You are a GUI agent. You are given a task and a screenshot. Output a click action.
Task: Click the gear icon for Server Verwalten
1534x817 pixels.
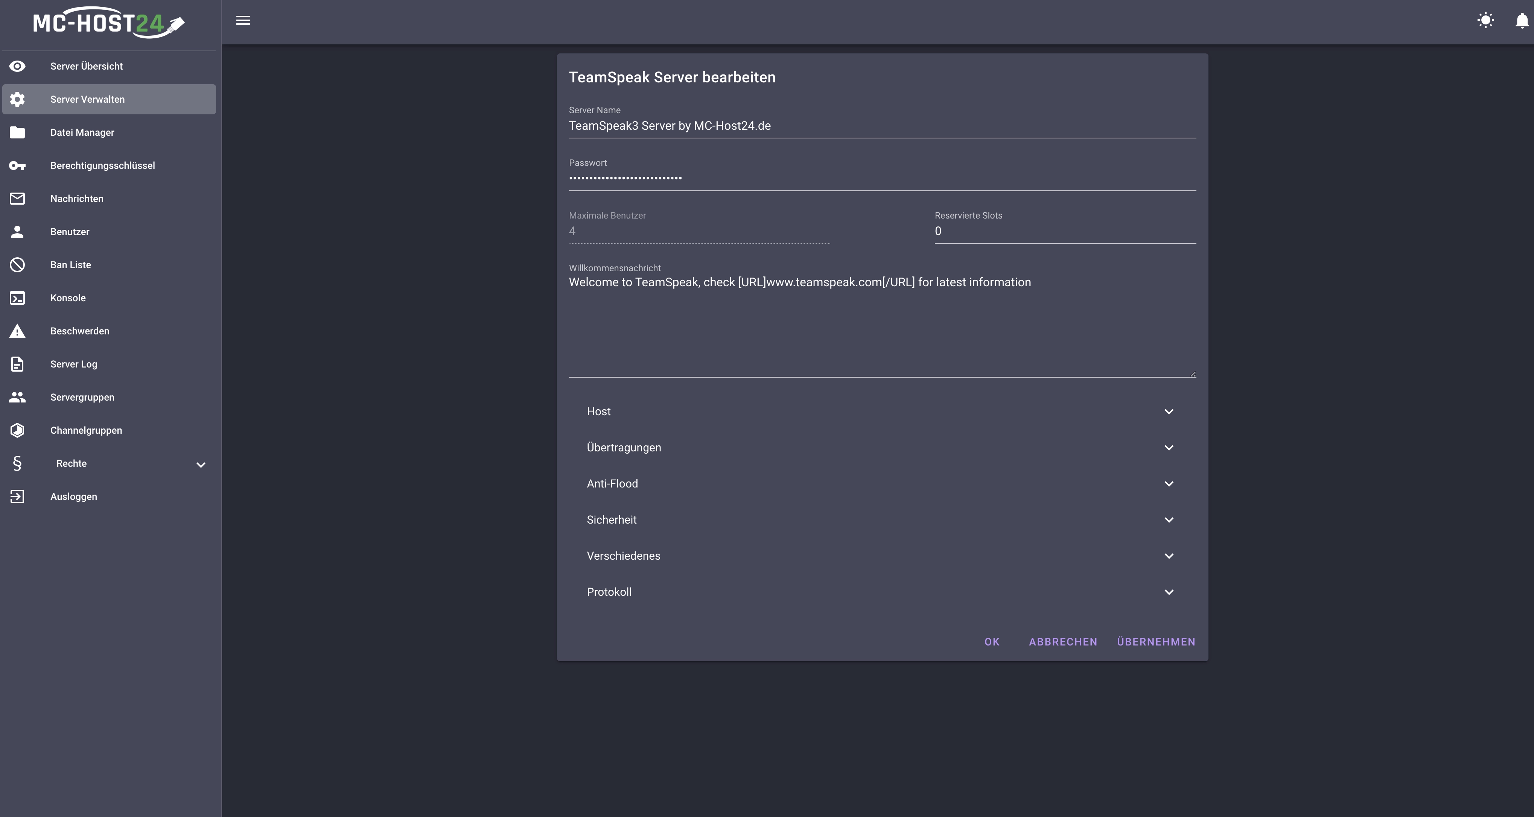tap(17, 99)
